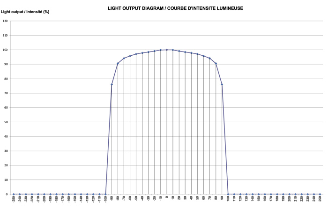Select the data point at 90 on the curve
This screenshot has height=208, width=328.
click(222, 84)
